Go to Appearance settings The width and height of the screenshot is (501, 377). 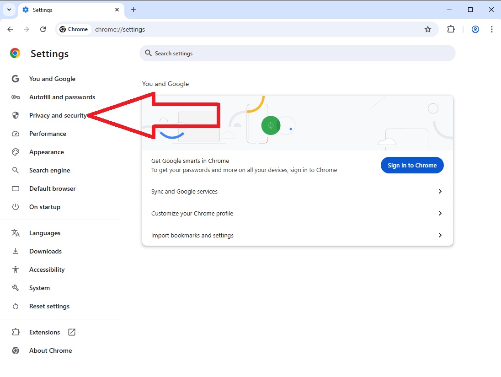[46, 152]
